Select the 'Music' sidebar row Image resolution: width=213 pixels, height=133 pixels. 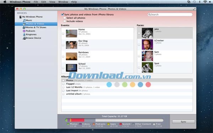(36, 20)
